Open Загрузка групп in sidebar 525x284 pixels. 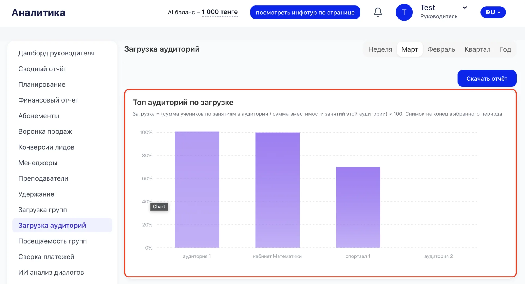click(x=43, y=210)
